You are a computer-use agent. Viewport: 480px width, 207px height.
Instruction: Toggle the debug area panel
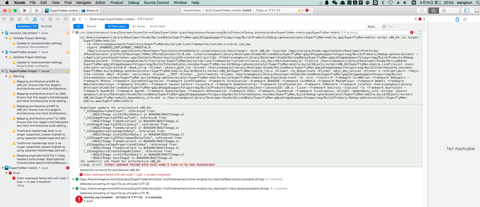pos(476,11)
